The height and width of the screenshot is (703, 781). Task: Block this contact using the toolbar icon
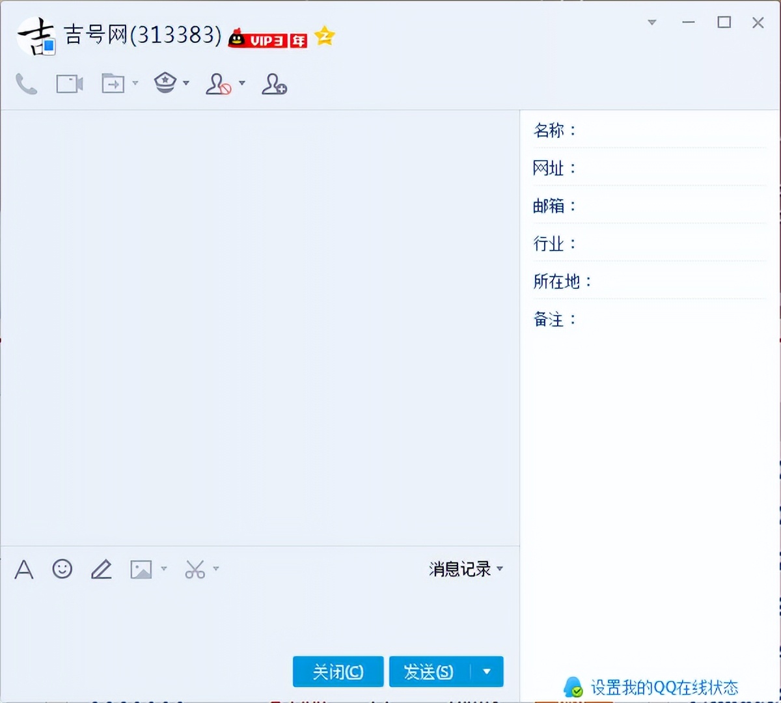(219, 85)
